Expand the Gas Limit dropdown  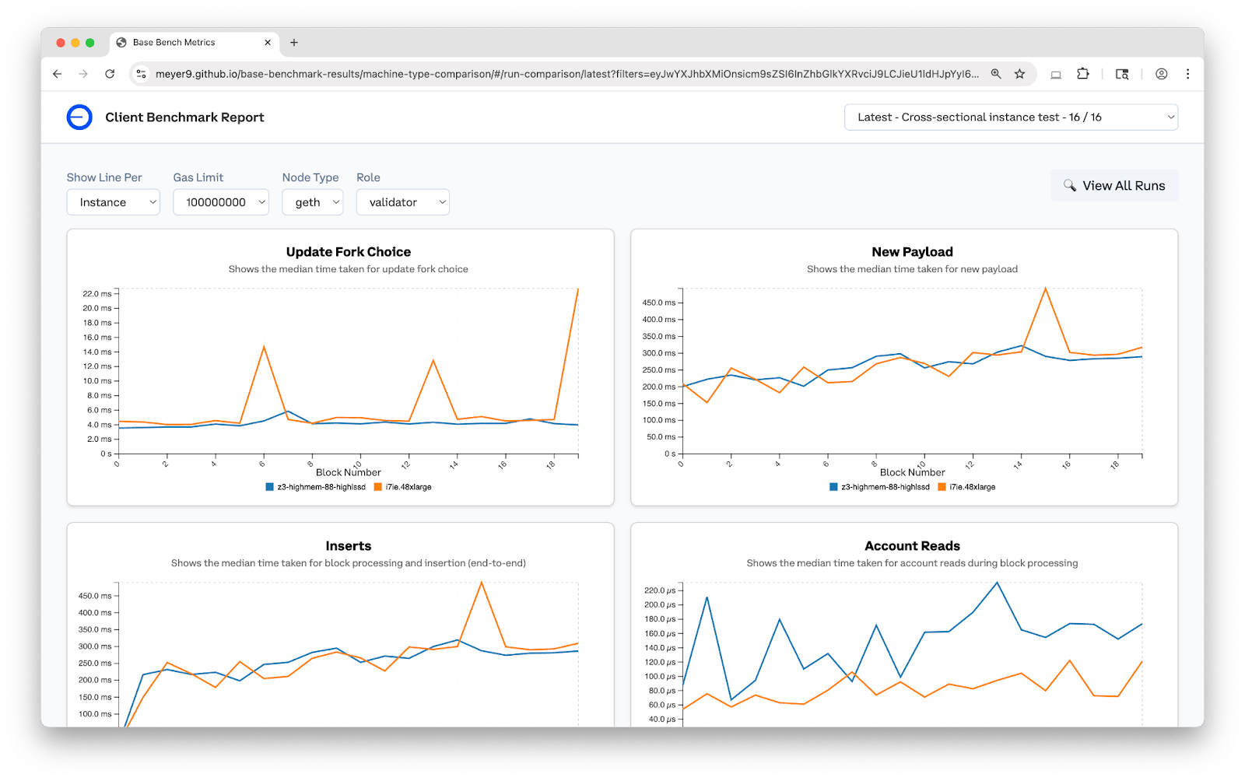[221, 202]
